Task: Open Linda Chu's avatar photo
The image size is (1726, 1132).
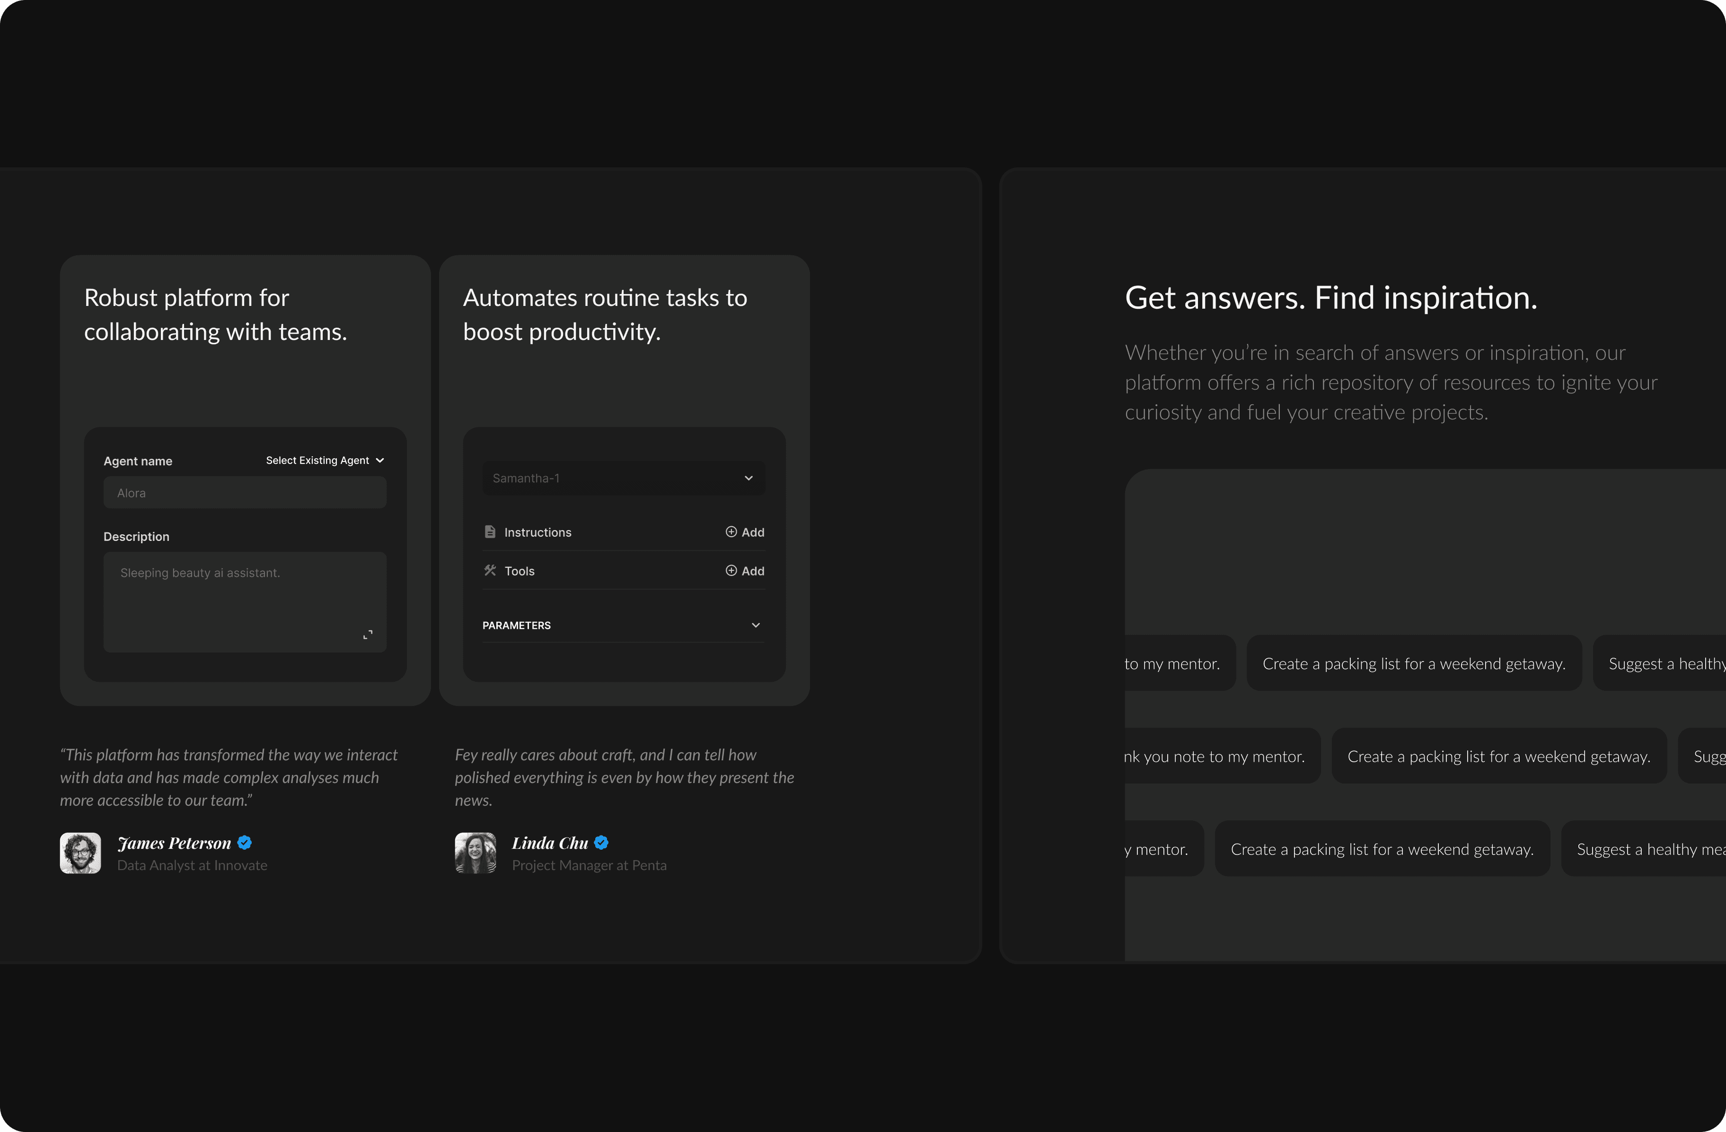Action: tap(476, 853)
